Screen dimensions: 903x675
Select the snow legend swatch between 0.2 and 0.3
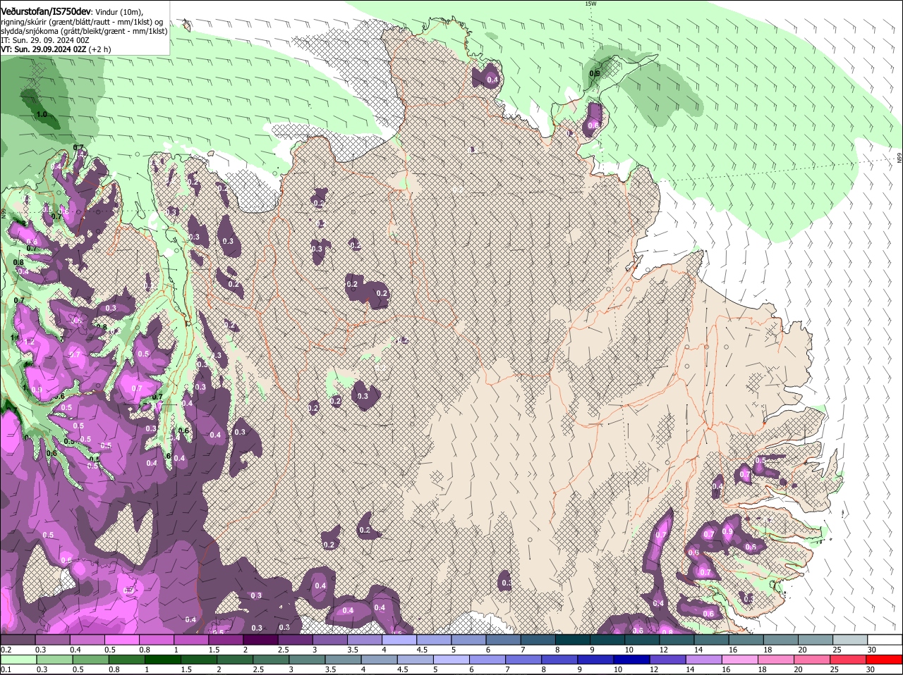pyautogui.click(x=18, y=639)
